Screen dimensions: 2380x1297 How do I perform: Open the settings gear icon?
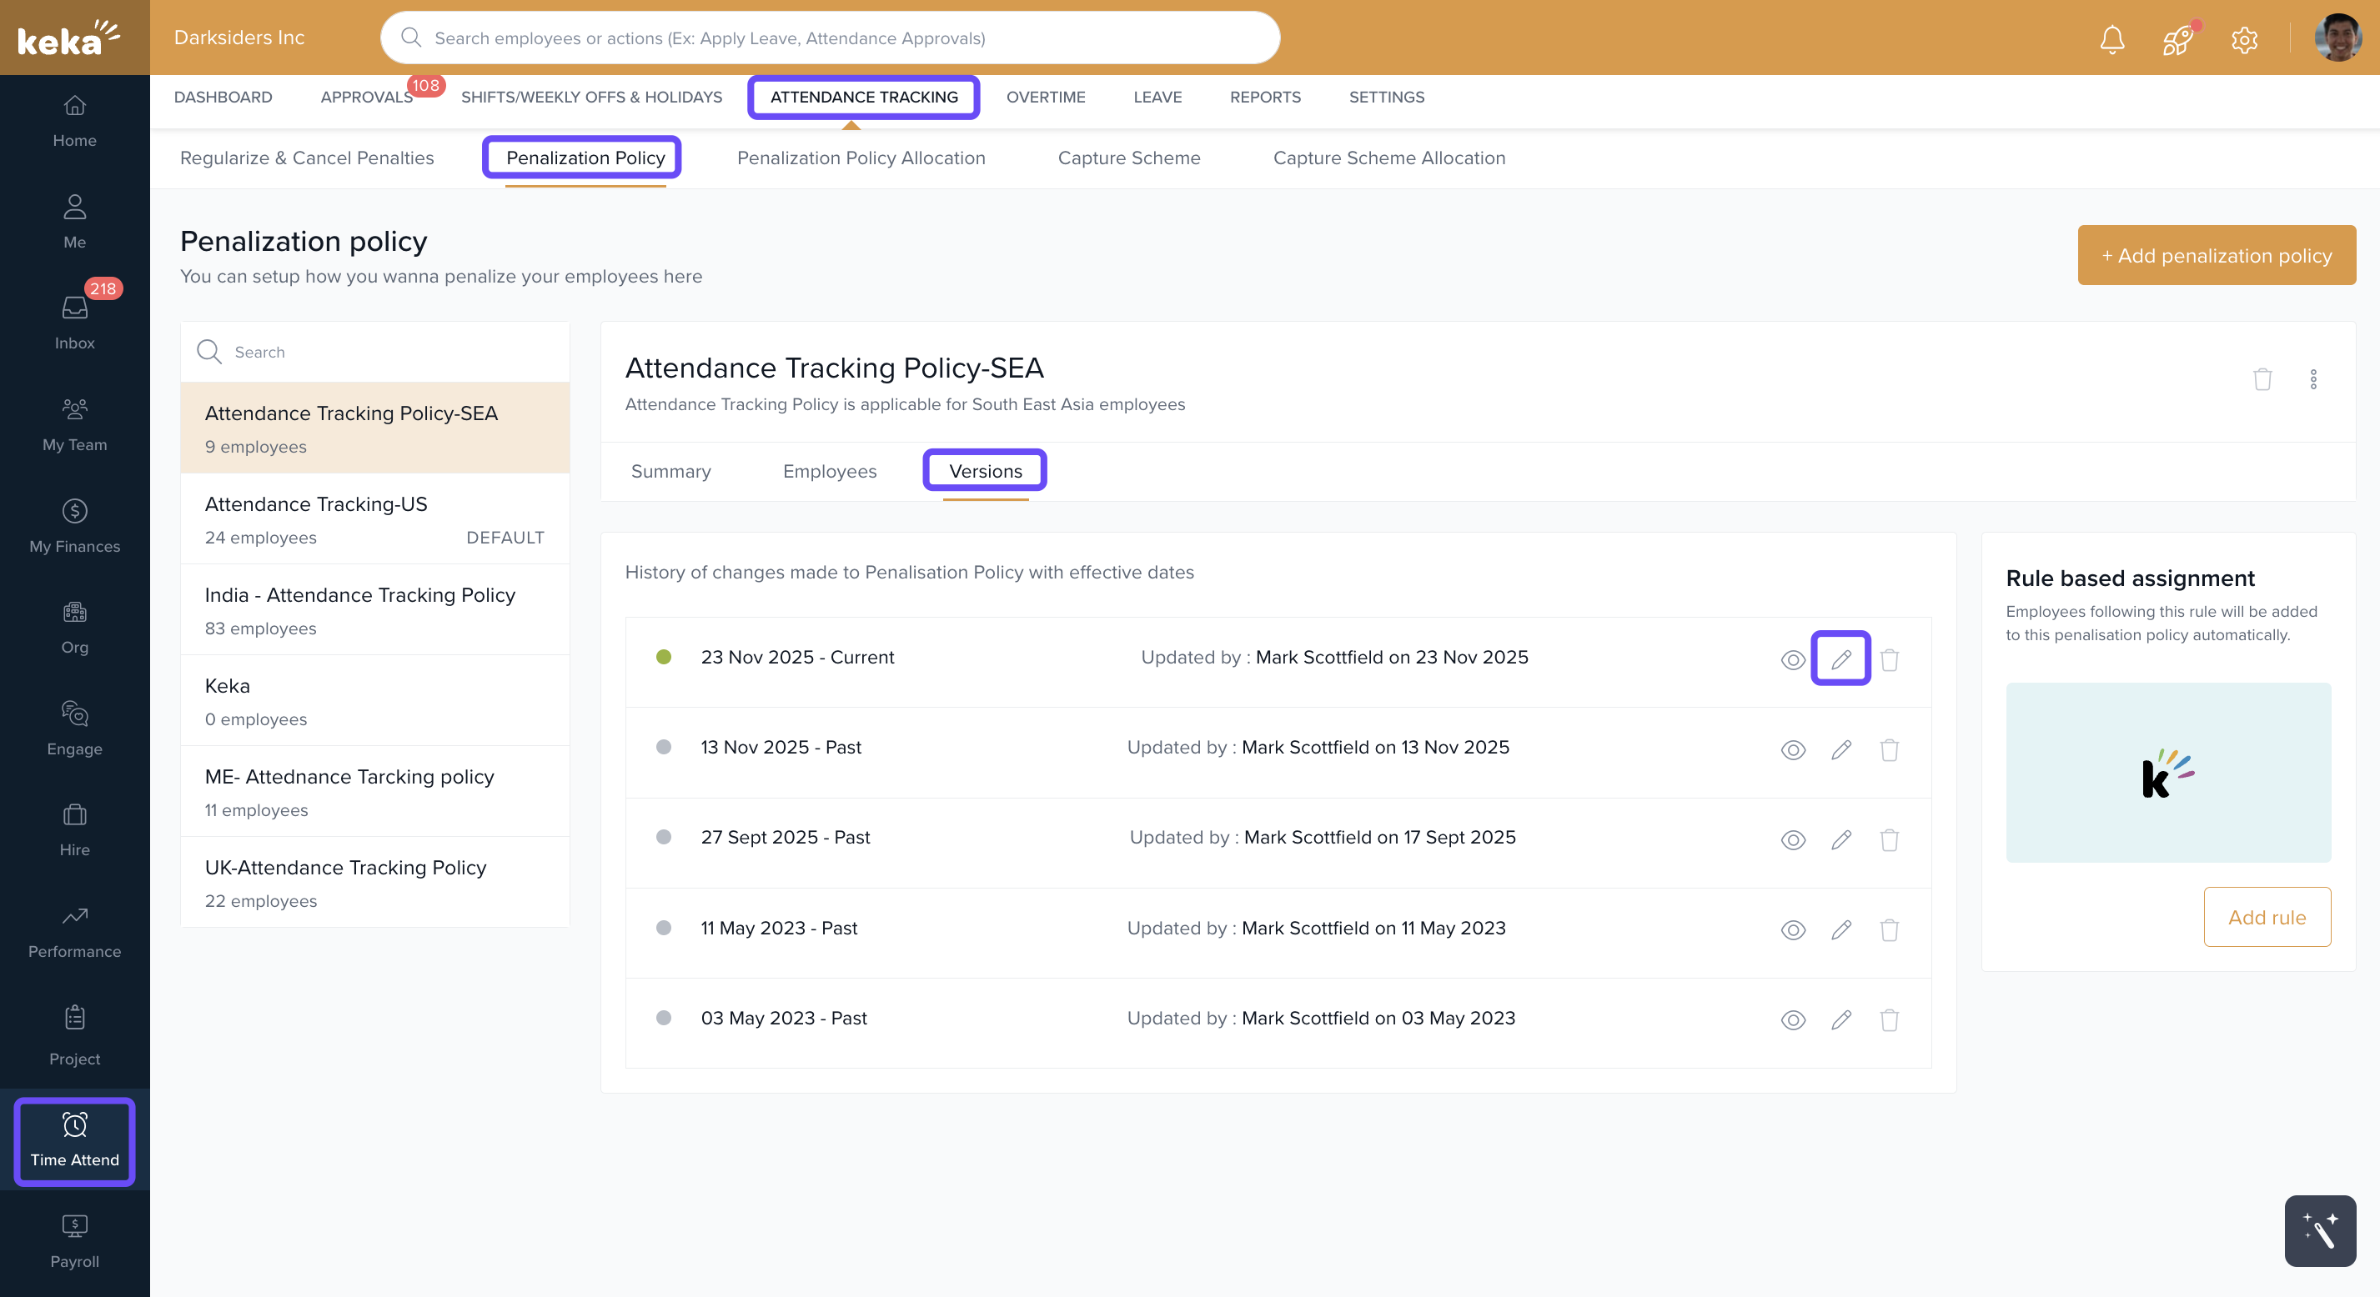pyautogui.click(x=2244, y=40)
